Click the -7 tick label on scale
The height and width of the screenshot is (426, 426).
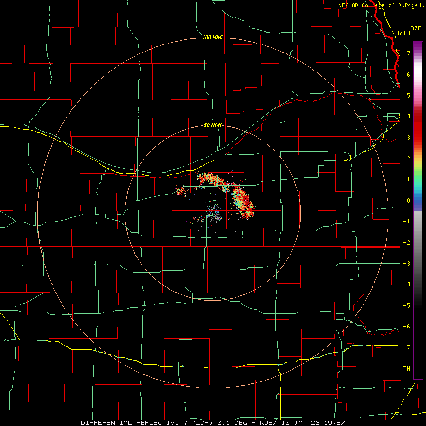tap(407, 347)
